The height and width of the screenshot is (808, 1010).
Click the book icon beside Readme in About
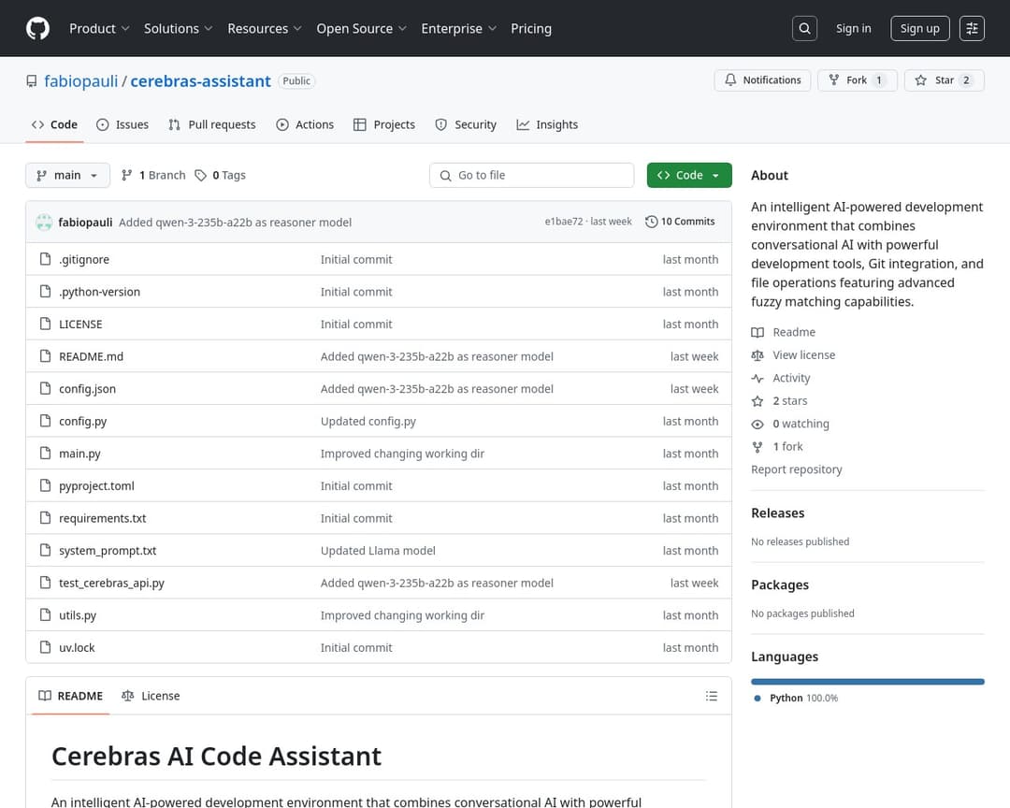click(757, 333)
